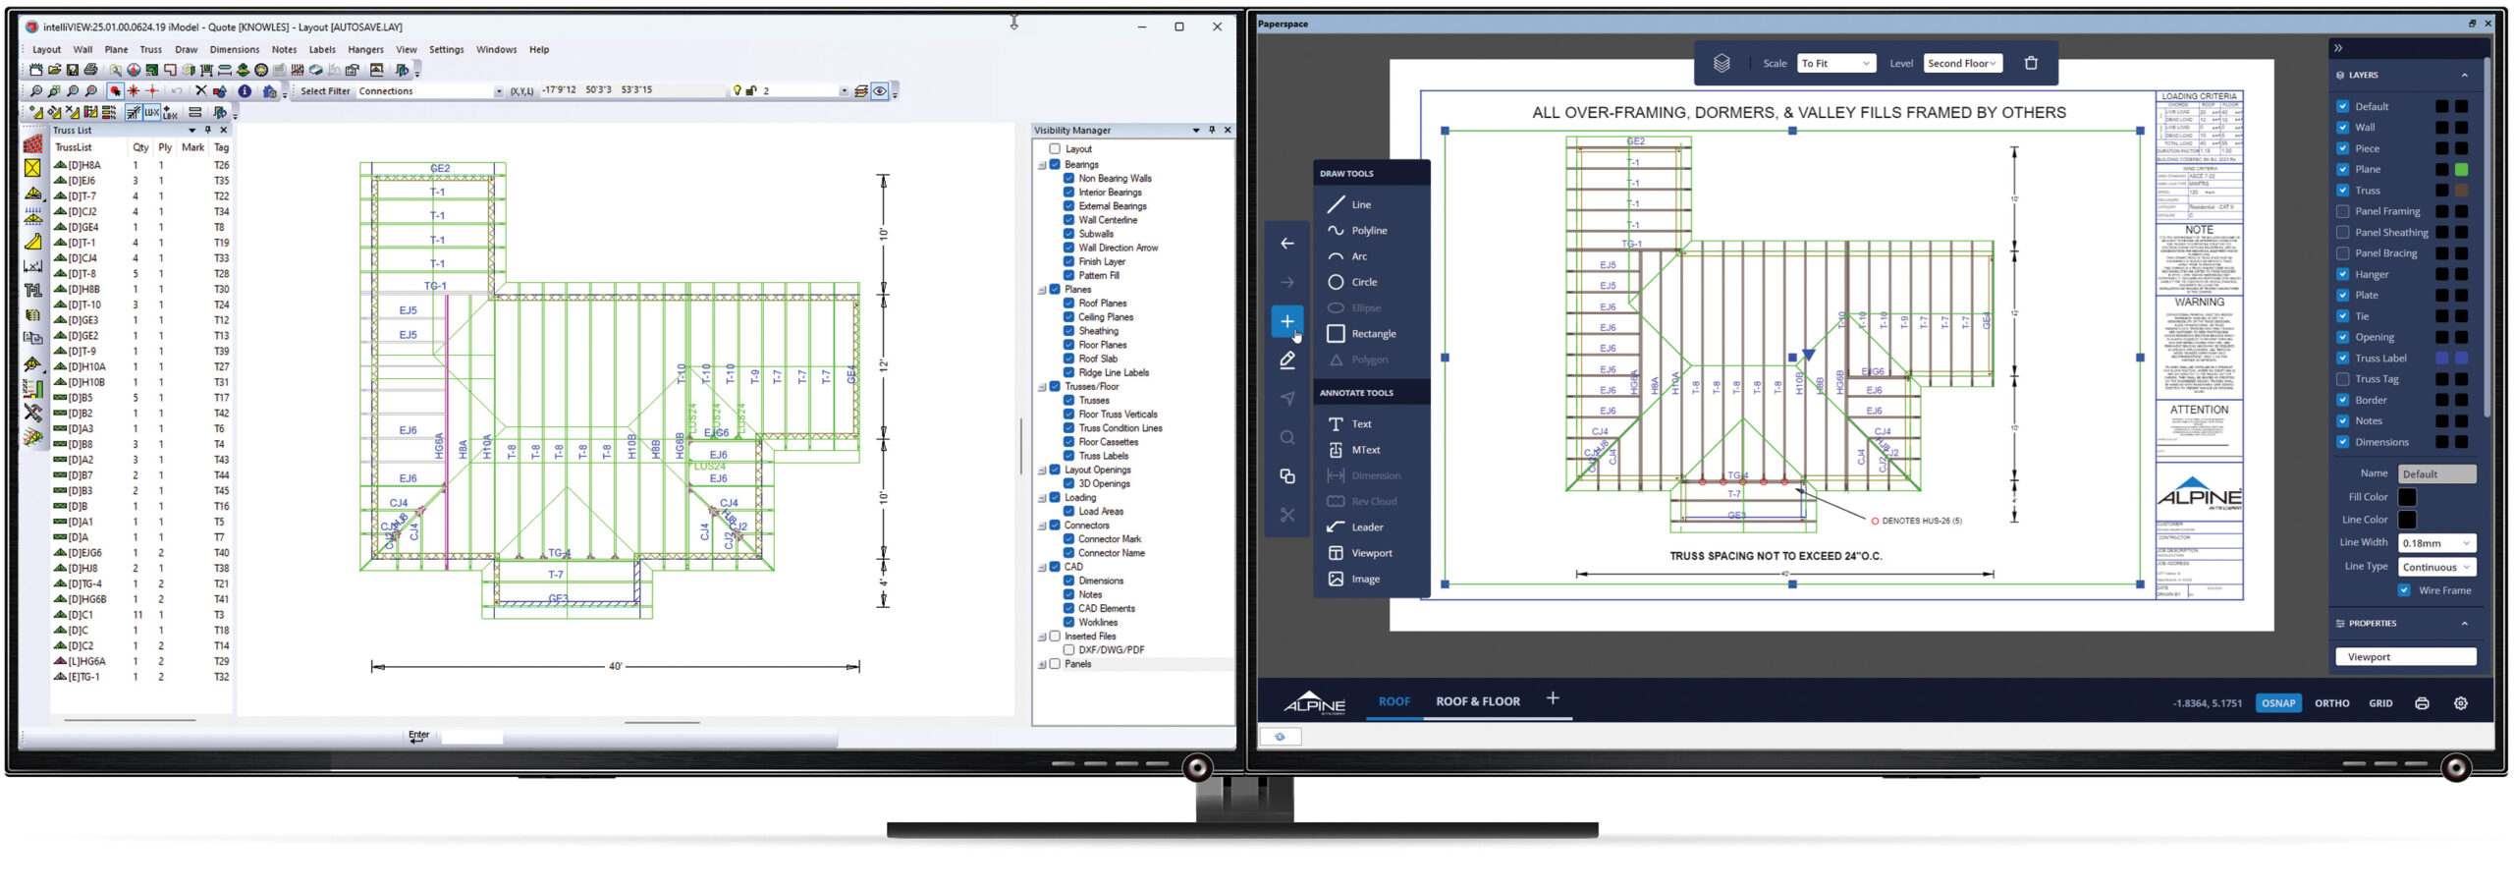Click the Undo icon in intelliVIEW
This screenshot has width=2514, height=887.
[x=178, y=89]
